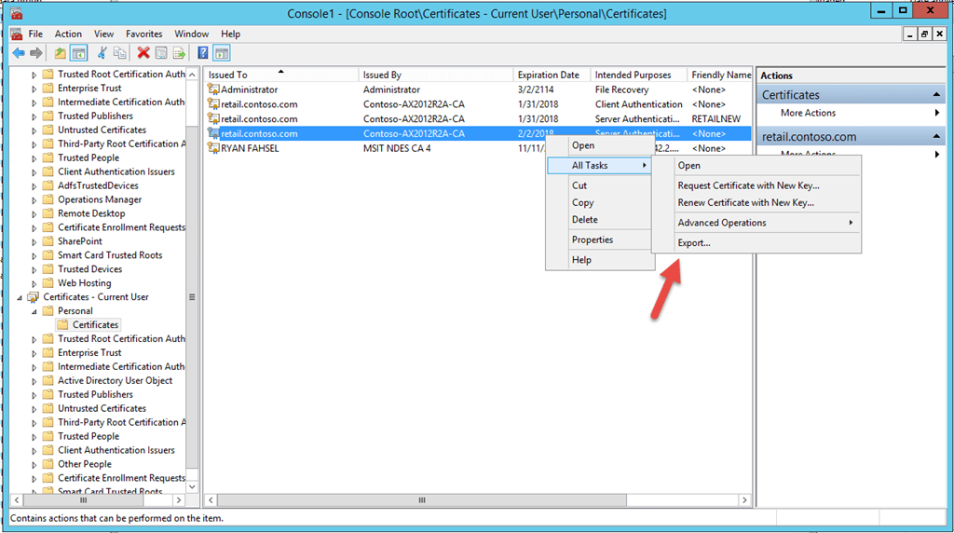The width and height of the screenshot is (954, 533).
Task: Collapse the Certificates section in Actions pane
Action: [x=936, y=95]
